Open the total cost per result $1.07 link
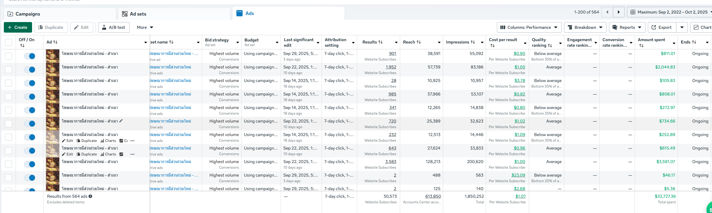 (520, 196)
